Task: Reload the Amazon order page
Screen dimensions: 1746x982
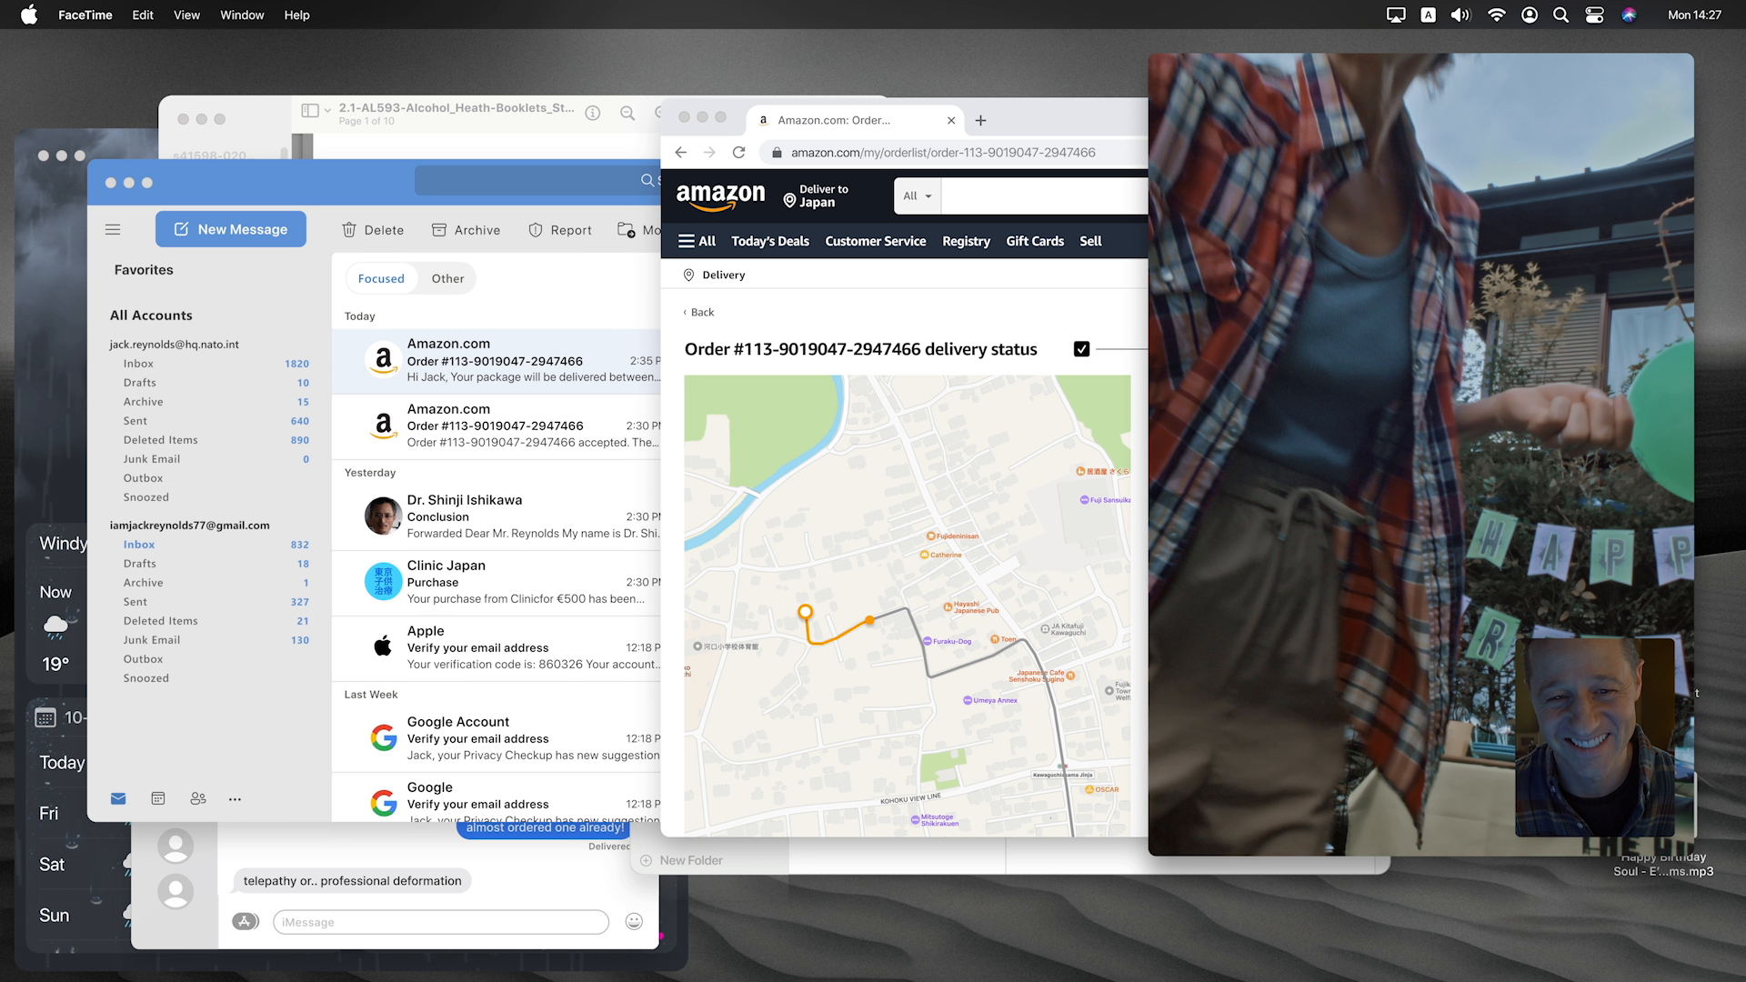Action: pyautogui.click(x=738, y=153)
